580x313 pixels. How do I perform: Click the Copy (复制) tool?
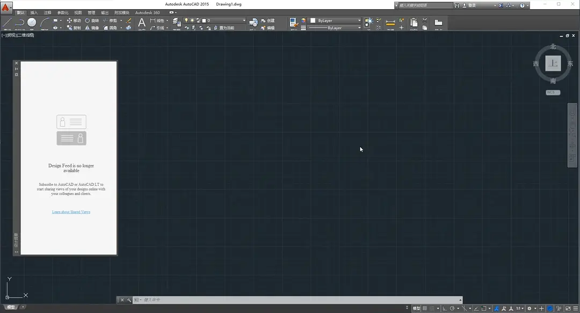coord(74,28)
